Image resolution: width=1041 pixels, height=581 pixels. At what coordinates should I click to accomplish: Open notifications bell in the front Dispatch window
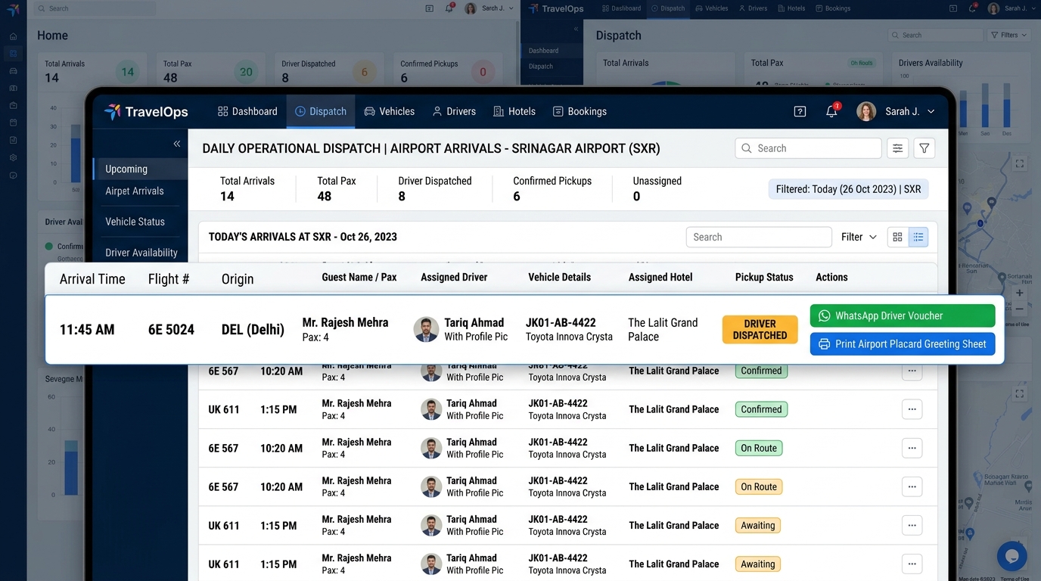click(x=831, y=111)
